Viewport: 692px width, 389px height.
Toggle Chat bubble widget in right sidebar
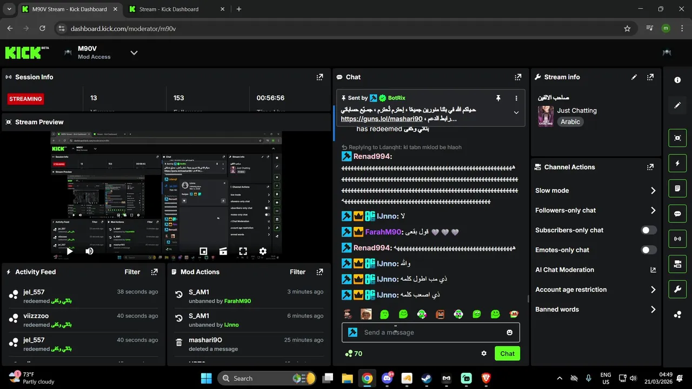click(677, 213)
